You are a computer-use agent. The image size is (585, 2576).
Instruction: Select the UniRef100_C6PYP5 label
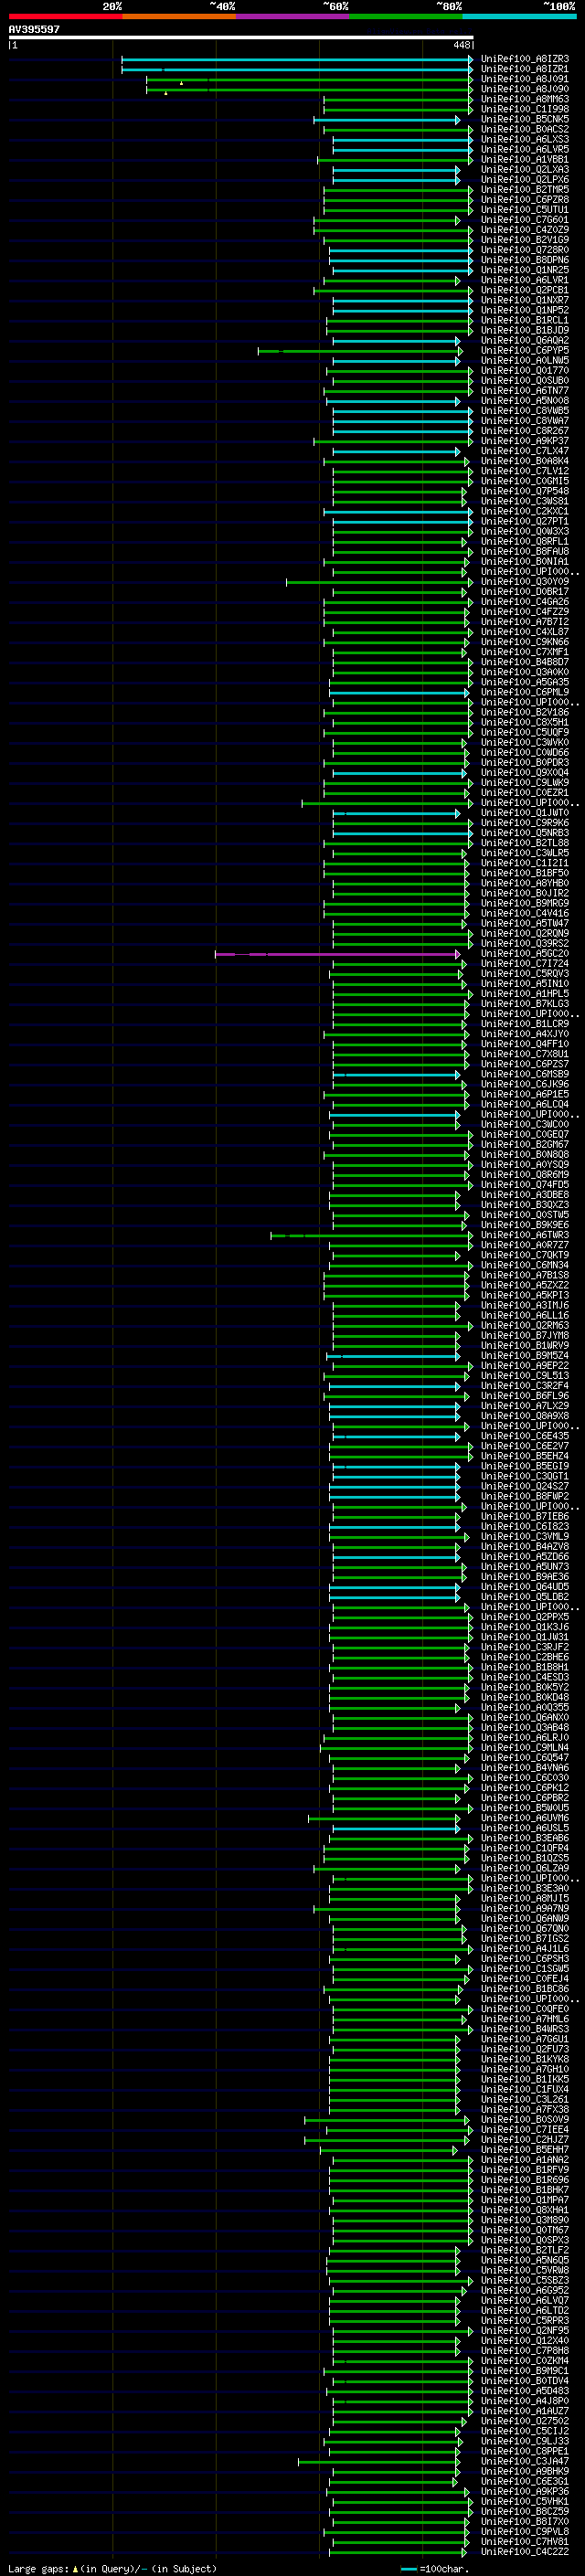click(525, 351)
